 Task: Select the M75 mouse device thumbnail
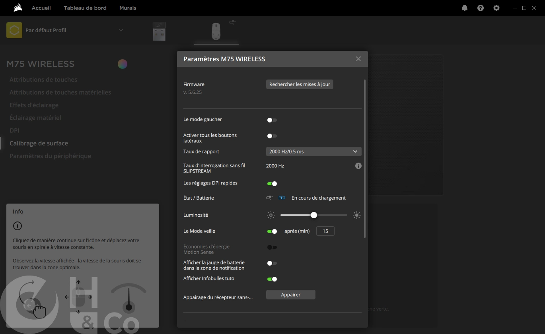click(x=216, y=31)
